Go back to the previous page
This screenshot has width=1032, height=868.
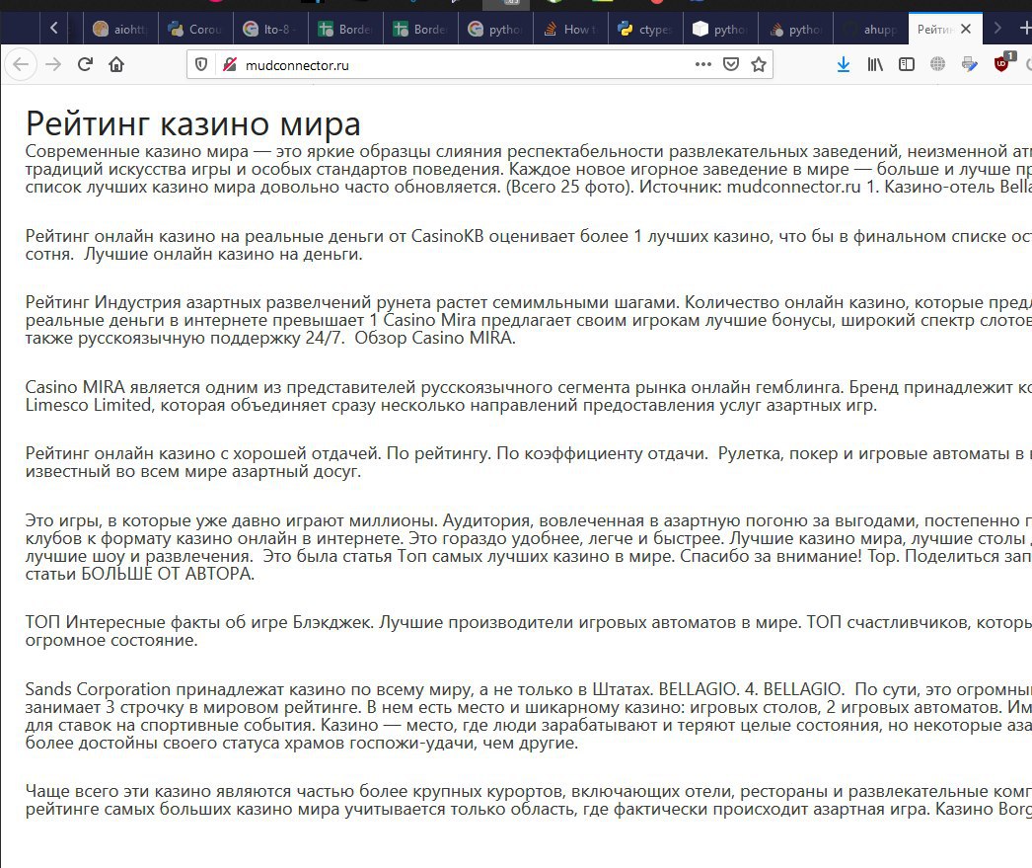coord(21,64)
